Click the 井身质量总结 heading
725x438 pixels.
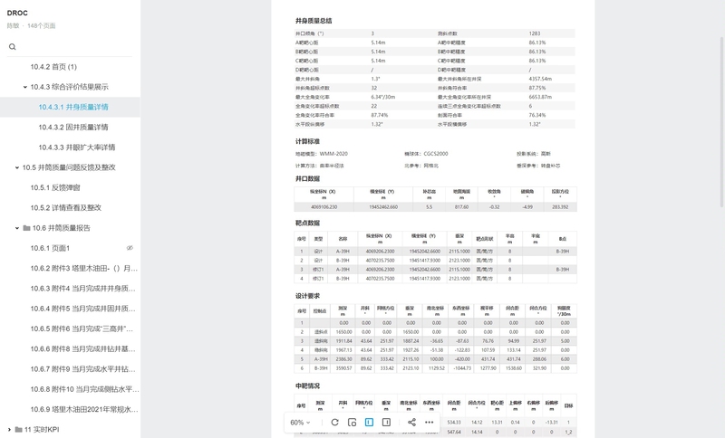314,21
